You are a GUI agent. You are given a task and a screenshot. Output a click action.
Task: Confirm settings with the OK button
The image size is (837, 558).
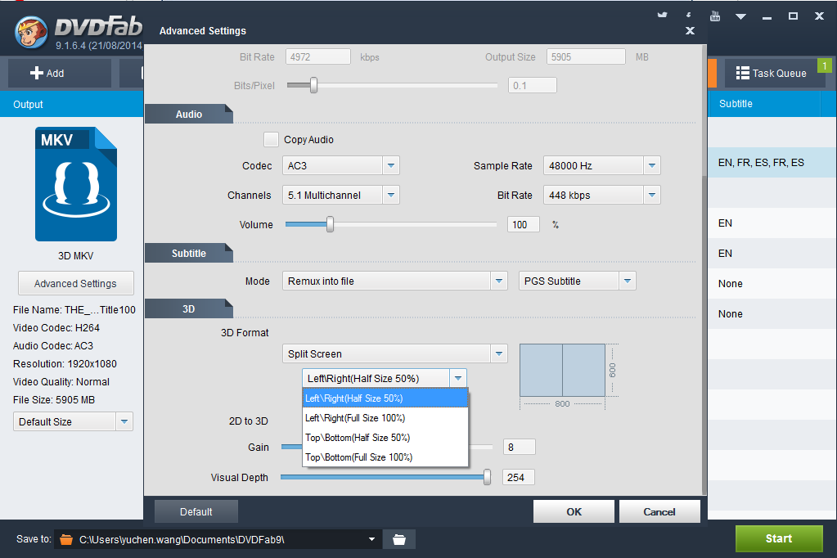click(574, 511)
